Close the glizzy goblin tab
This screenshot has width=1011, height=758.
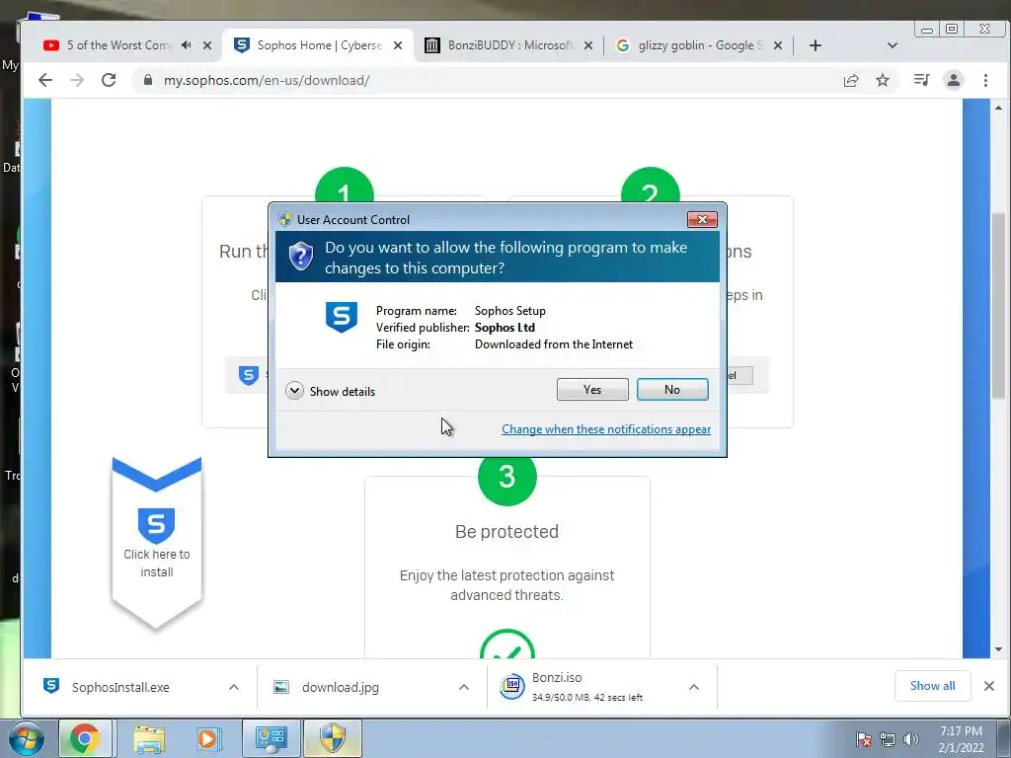click(778, 45)
